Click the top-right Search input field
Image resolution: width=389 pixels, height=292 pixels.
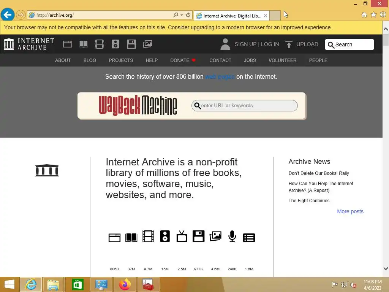(x=349, y=44)
